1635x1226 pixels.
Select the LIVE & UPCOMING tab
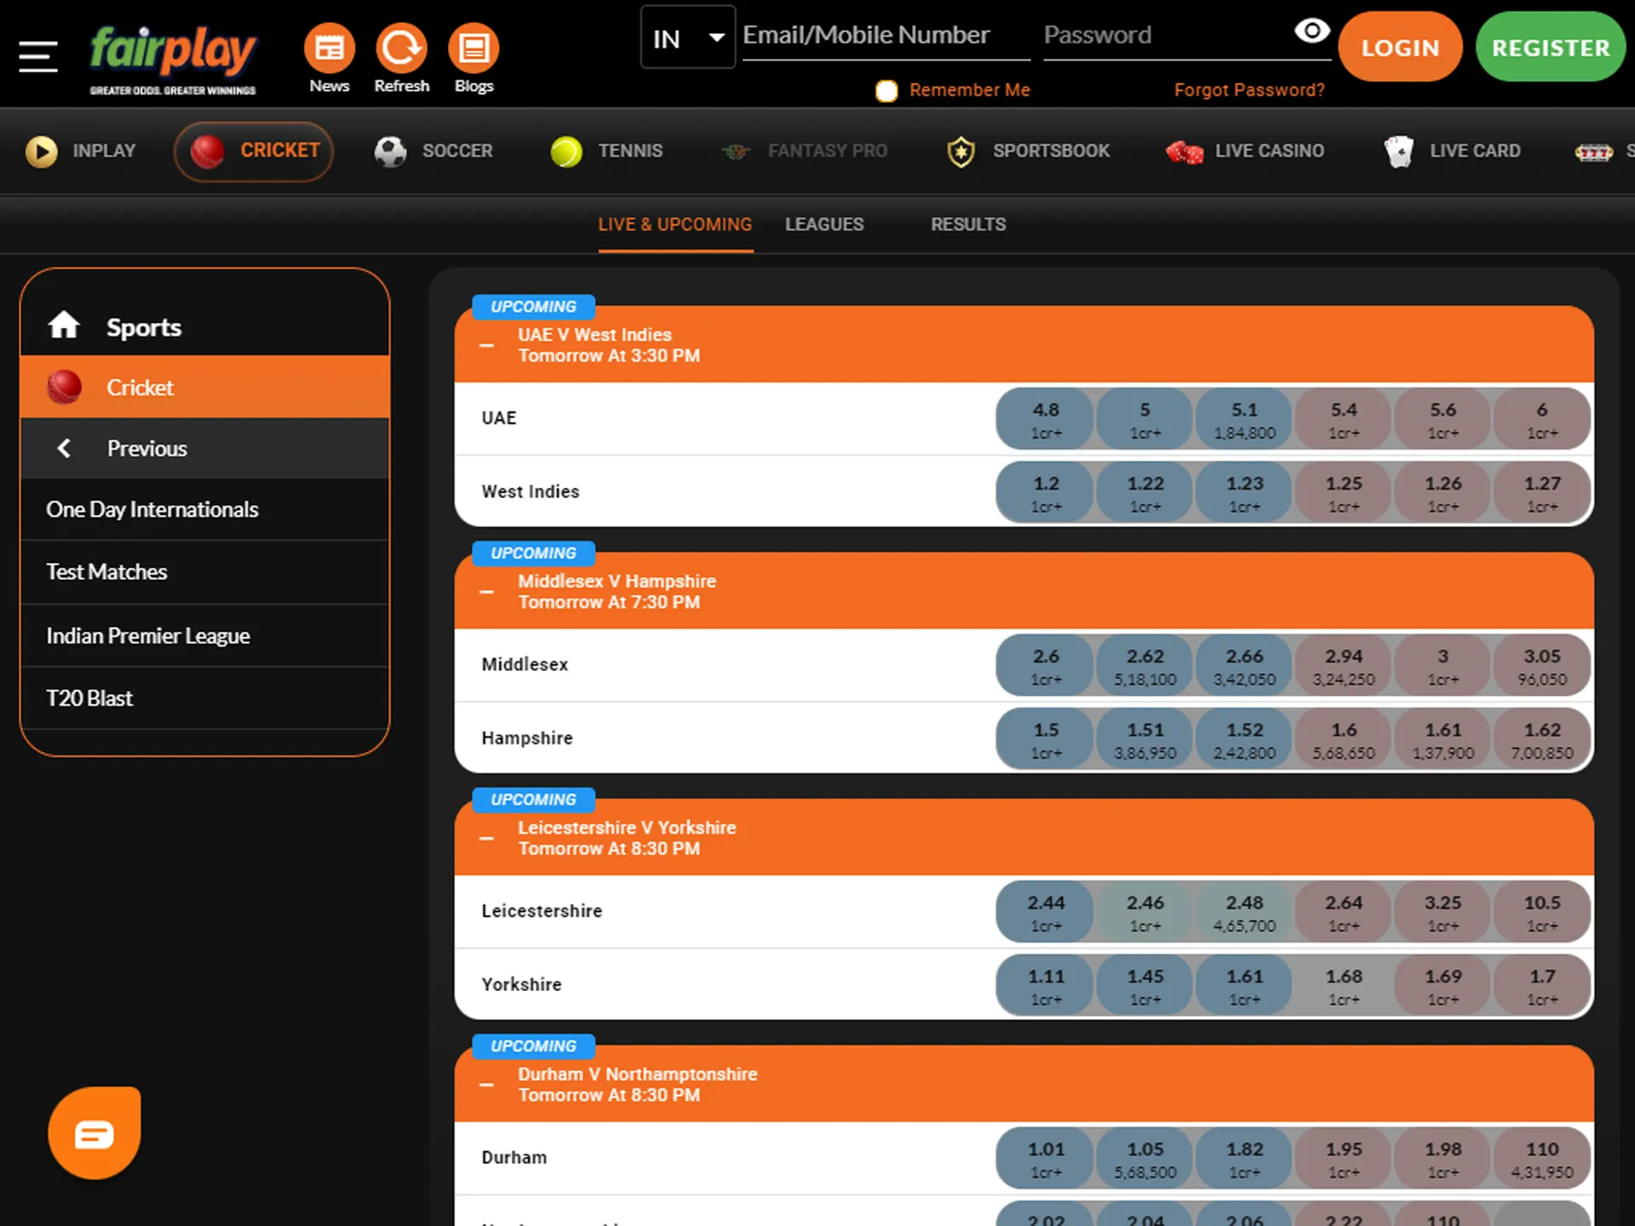pyautogui.click(x=674, y=224)
